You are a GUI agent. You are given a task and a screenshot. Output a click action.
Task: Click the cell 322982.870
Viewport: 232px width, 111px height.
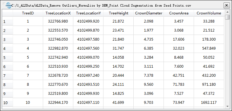58,48
